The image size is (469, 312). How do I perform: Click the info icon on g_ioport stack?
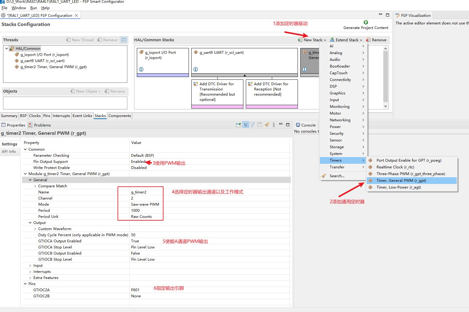click(x=141, y=69)
